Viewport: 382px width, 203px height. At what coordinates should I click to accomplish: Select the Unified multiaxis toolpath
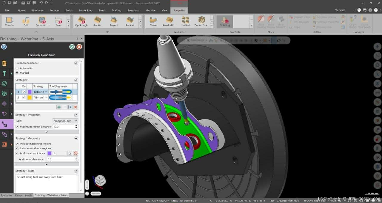[x=185, y=21]
